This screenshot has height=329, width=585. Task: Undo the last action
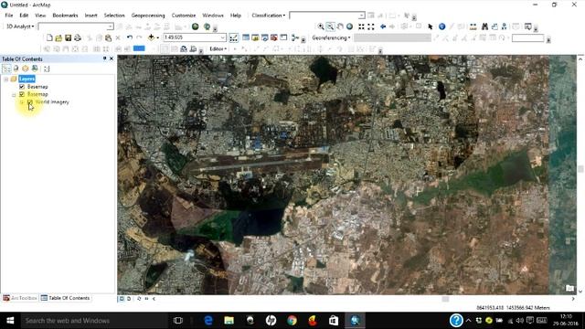tap(130, 37)
